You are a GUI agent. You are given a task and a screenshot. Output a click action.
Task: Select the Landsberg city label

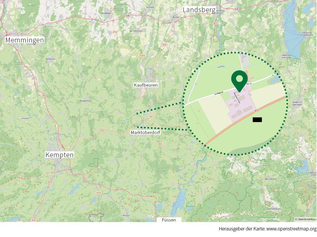[x=199, y=10]
